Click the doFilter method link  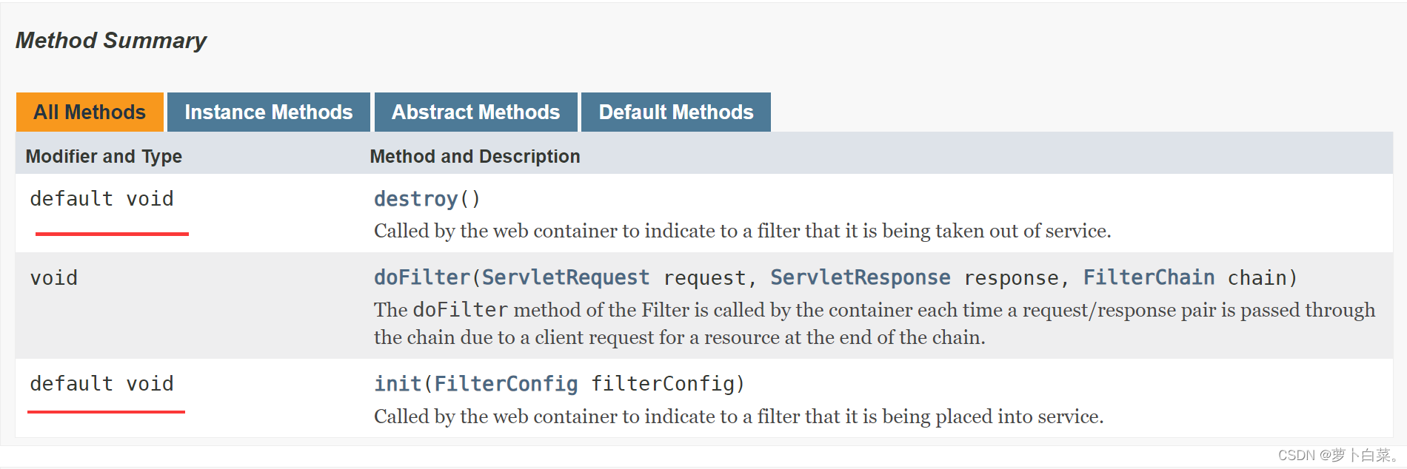click(x=421, y=277)
